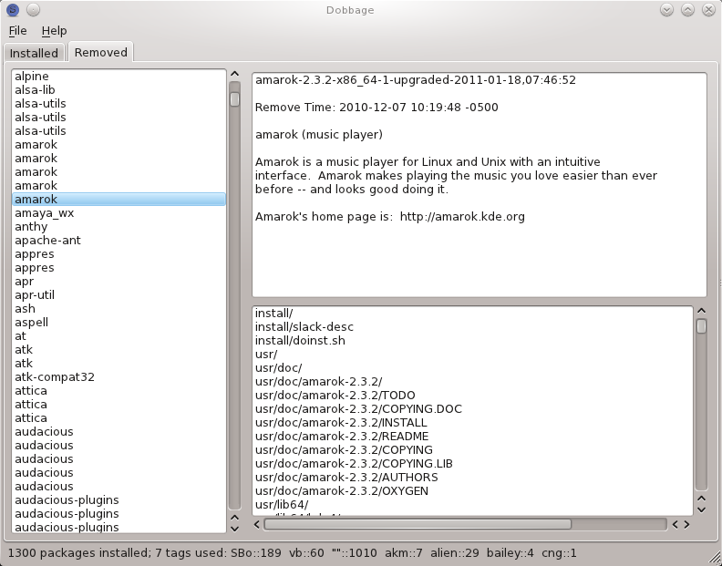Click the usr/doc/ row in file list
Viewport: 722px width, 566px height.
[473, 368]
